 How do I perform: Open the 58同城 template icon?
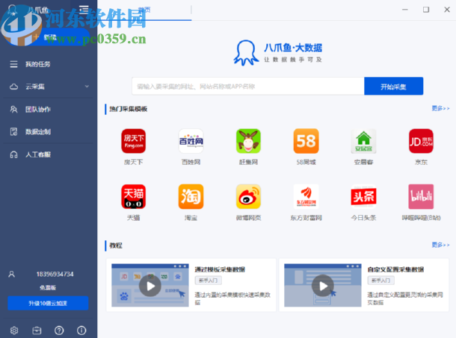coord(306,141)
